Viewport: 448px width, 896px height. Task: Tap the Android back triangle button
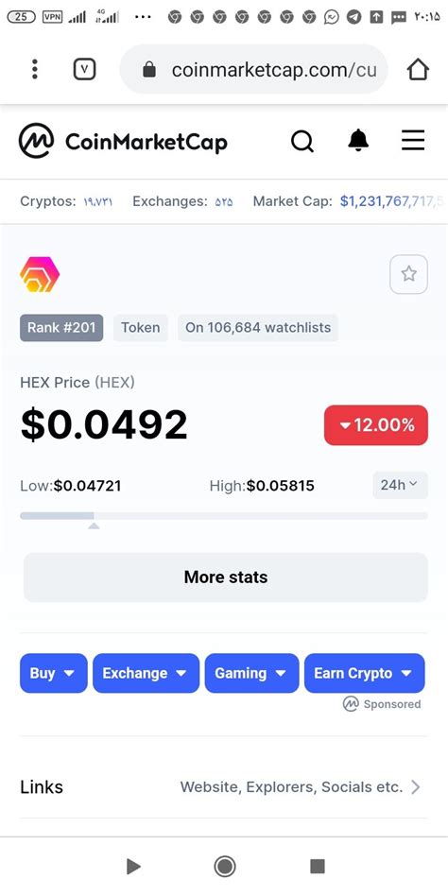pos(133,867)
